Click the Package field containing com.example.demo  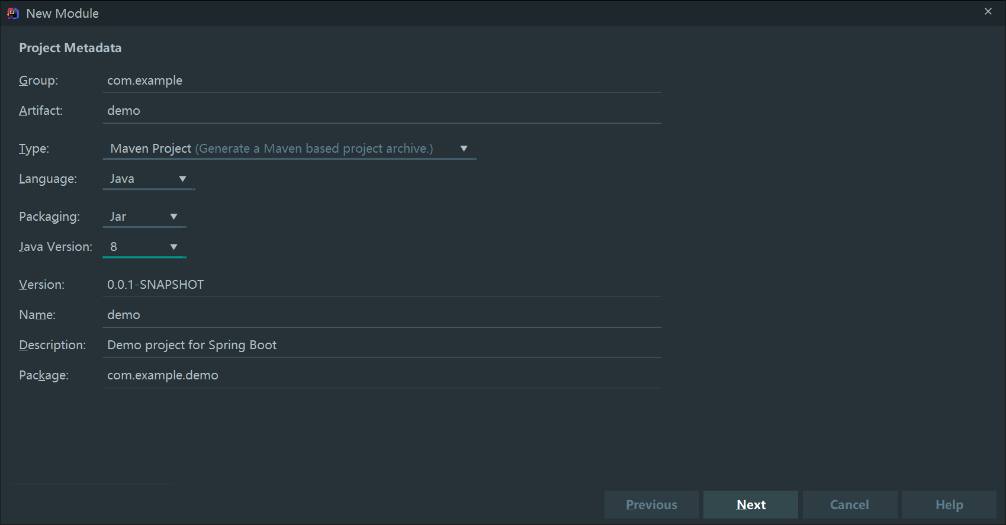381,375
